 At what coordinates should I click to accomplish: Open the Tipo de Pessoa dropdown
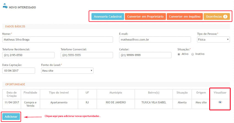tap(213, 40)
